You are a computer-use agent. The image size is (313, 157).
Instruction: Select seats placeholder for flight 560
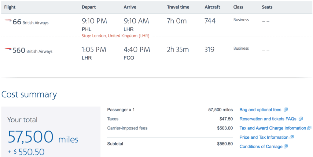[x=266, y=50]
